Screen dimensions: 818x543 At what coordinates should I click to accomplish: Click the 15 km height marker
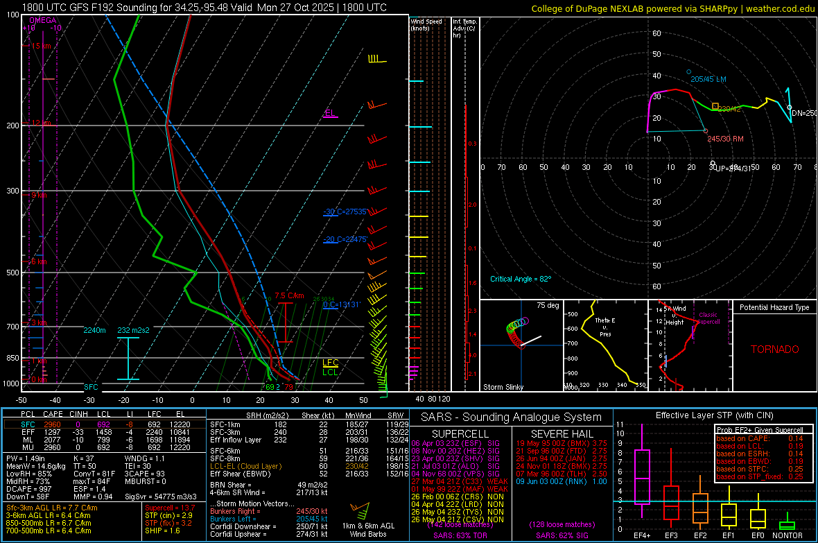tap(41, 46)
